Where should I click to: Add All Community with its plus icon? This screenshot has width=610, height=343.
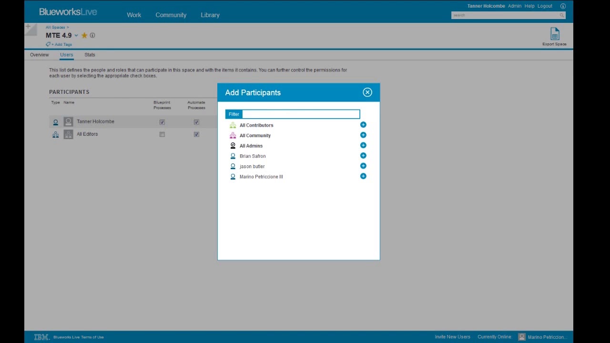[x=363, y=135]
